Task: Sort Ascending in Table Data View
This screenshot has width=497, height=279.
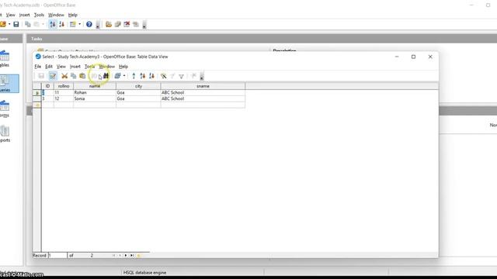Action: (143, 76)
